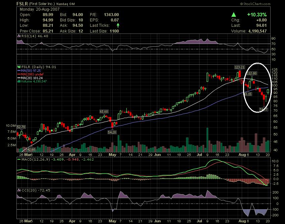
Task: Click the blue MA(50) line swatch
Action: click(x=19, y=70)
